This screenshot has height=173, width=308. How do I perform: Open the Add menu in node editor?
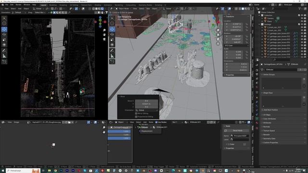click(x=145, y=122)
